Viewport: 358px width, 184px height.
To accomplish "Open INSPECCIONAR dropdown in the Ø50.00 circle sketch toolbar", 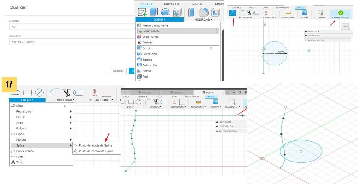I will coord(288,17).
